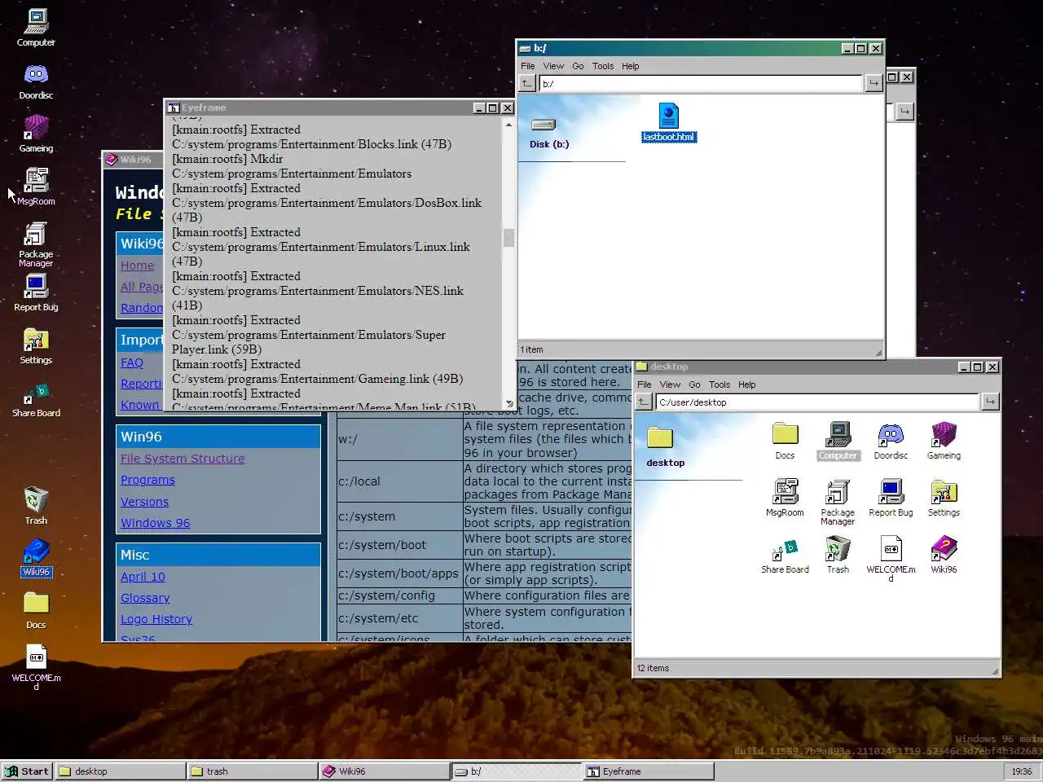Switch to Wiki96 taskbar button
The image size is (1043, 782).
click(385, 771)
